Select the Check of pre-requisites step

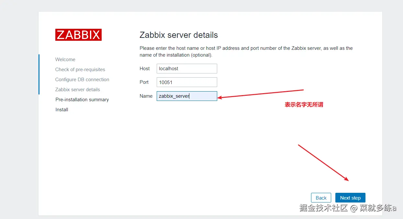click(80, 70)
